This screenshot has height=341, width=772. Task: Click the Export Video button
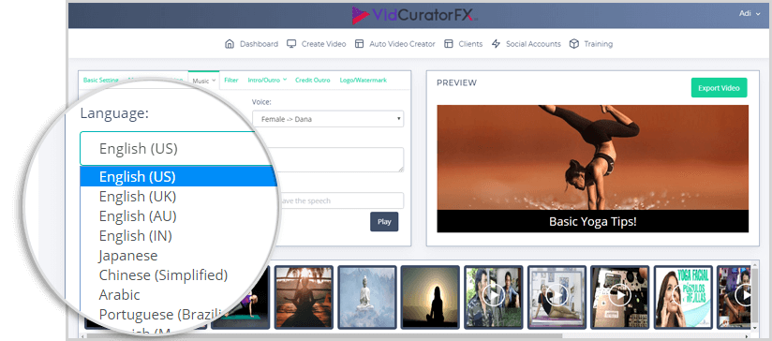[x=719, y=87]
